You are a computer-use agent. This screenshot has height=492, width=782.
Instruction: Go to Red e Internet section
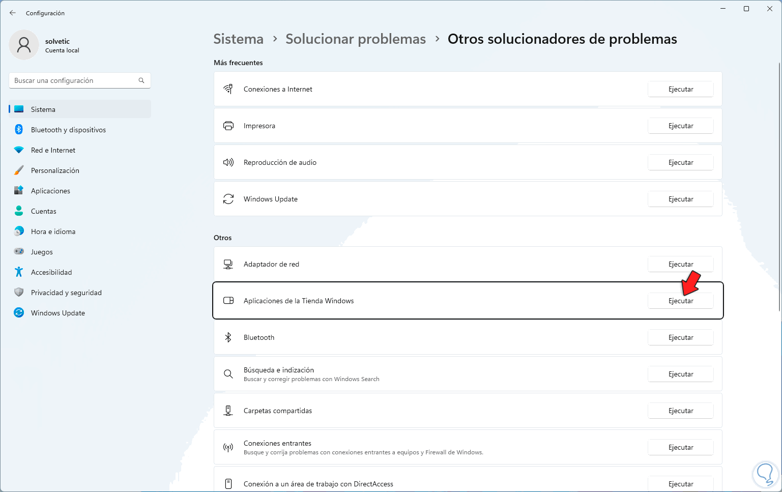tap(53, 150)
